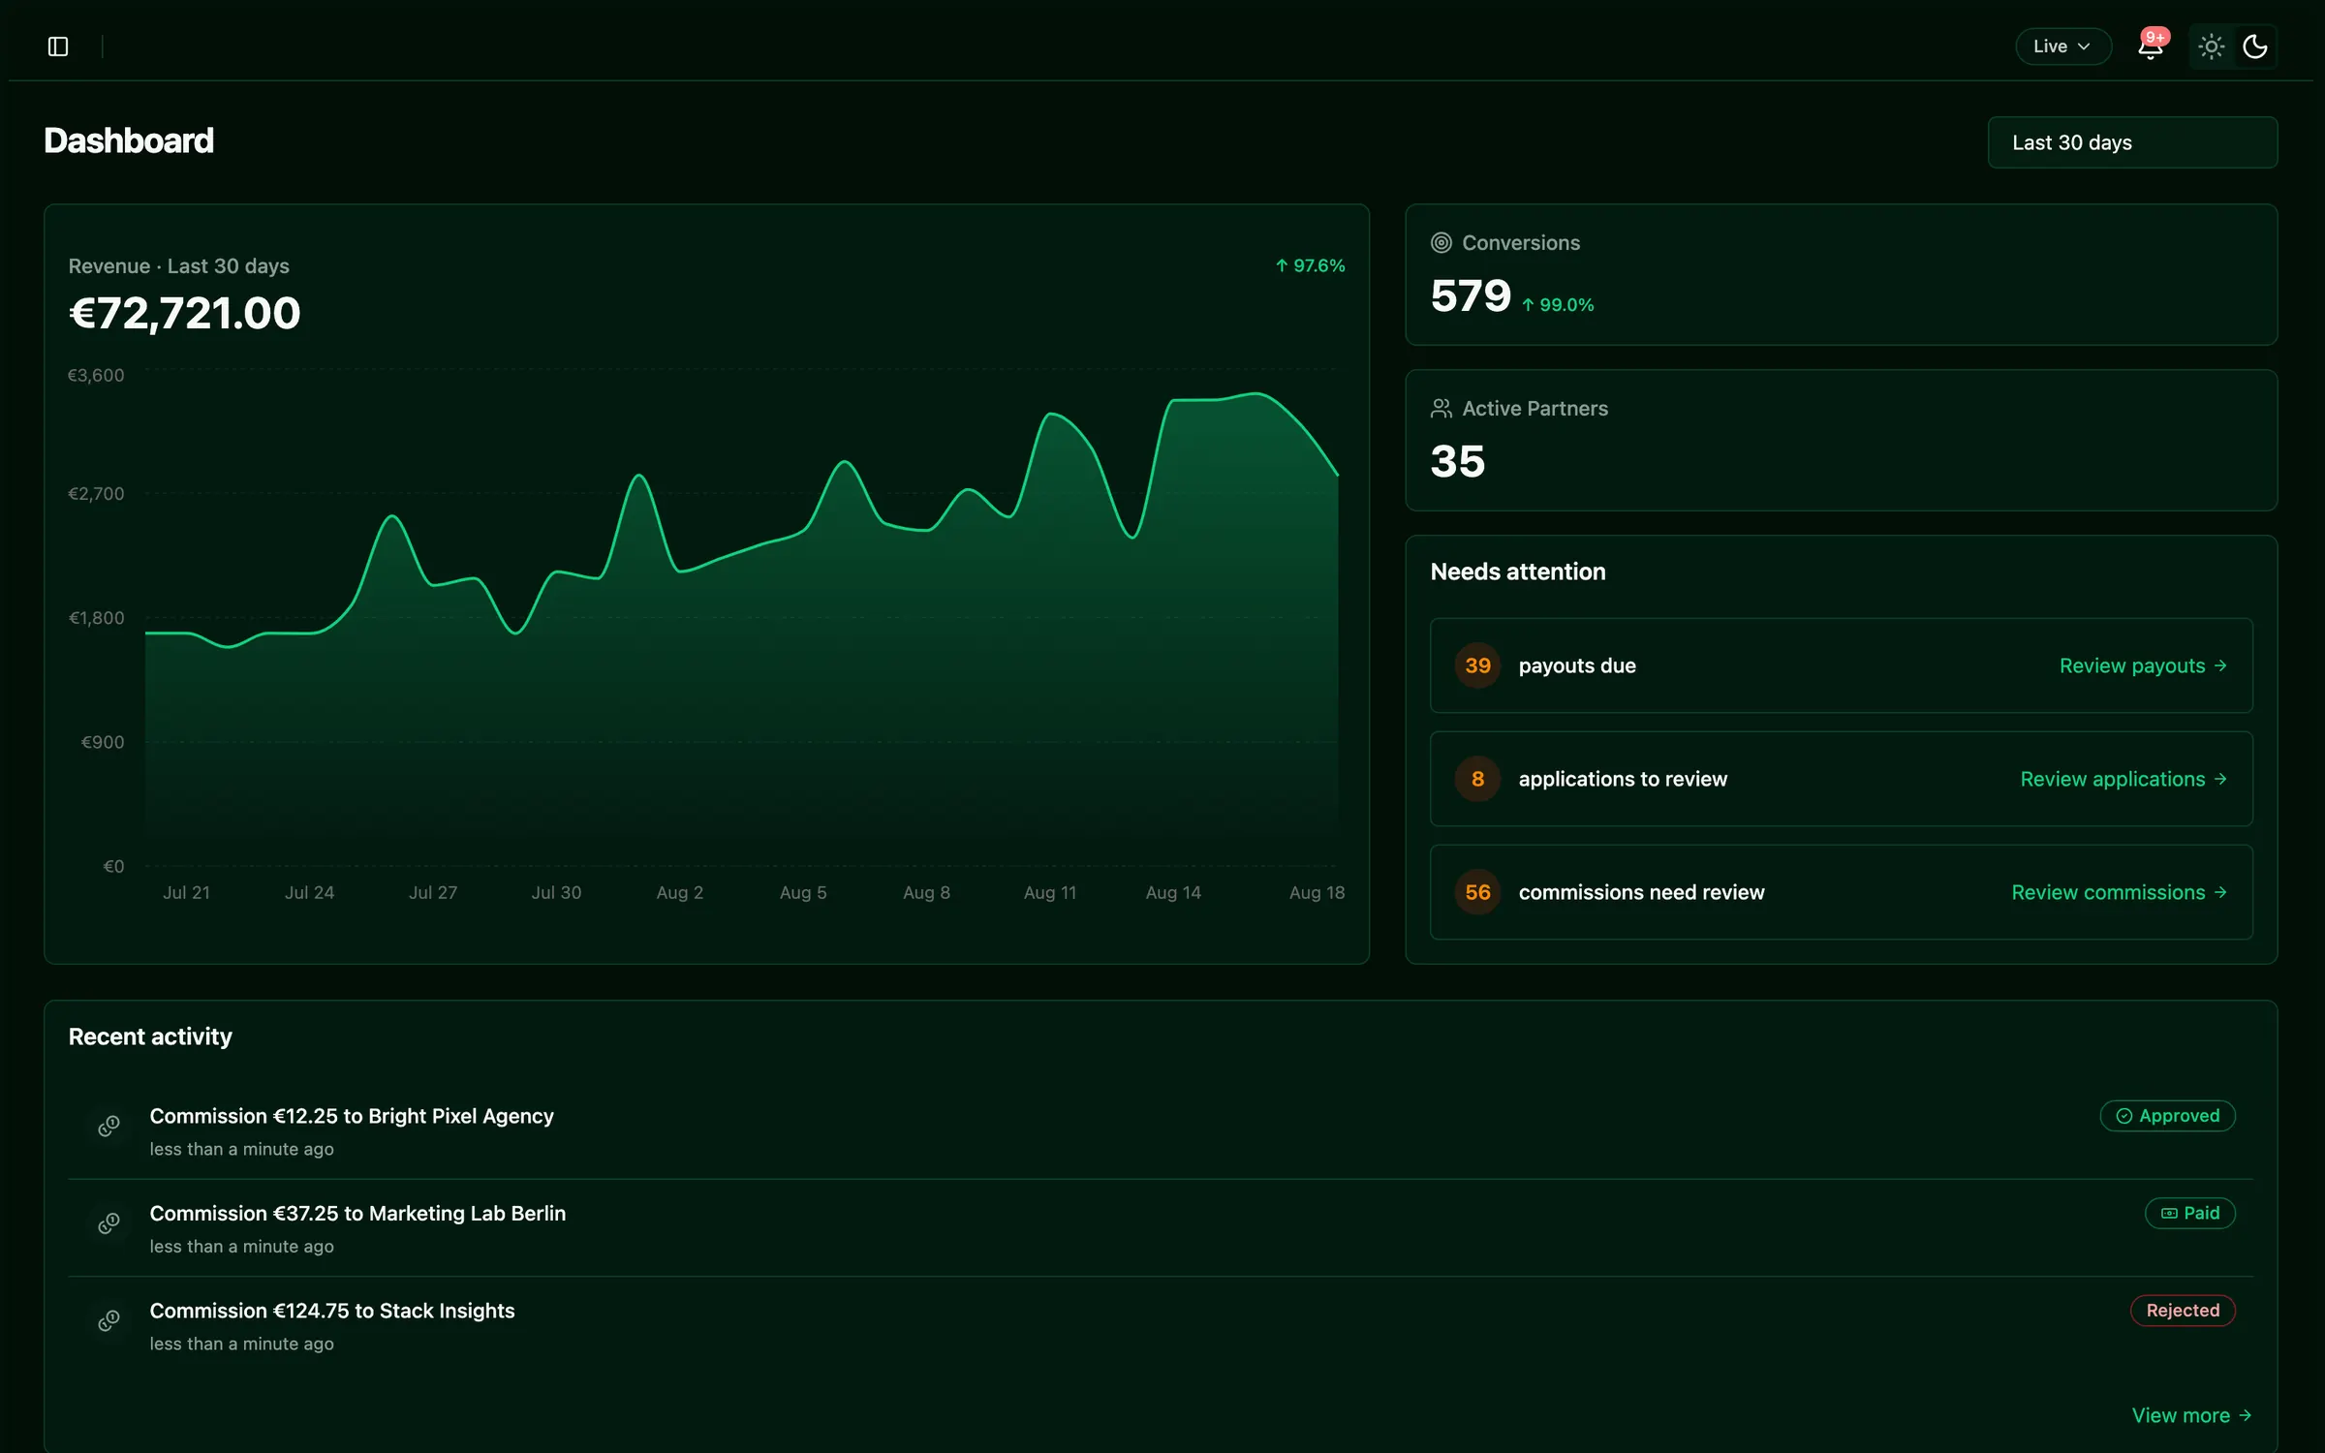
Task: Switch to dark mode moon icon
Action: point(2254,46)
